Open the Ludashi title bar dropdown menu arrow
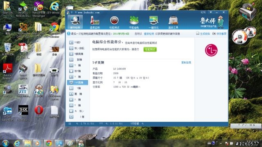 tap(211, 12)
